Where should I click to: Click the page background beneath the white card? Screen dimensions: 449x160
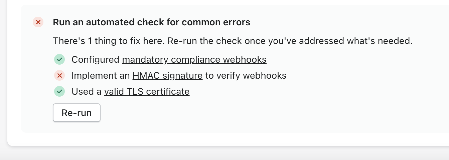[x=200, y=153]
